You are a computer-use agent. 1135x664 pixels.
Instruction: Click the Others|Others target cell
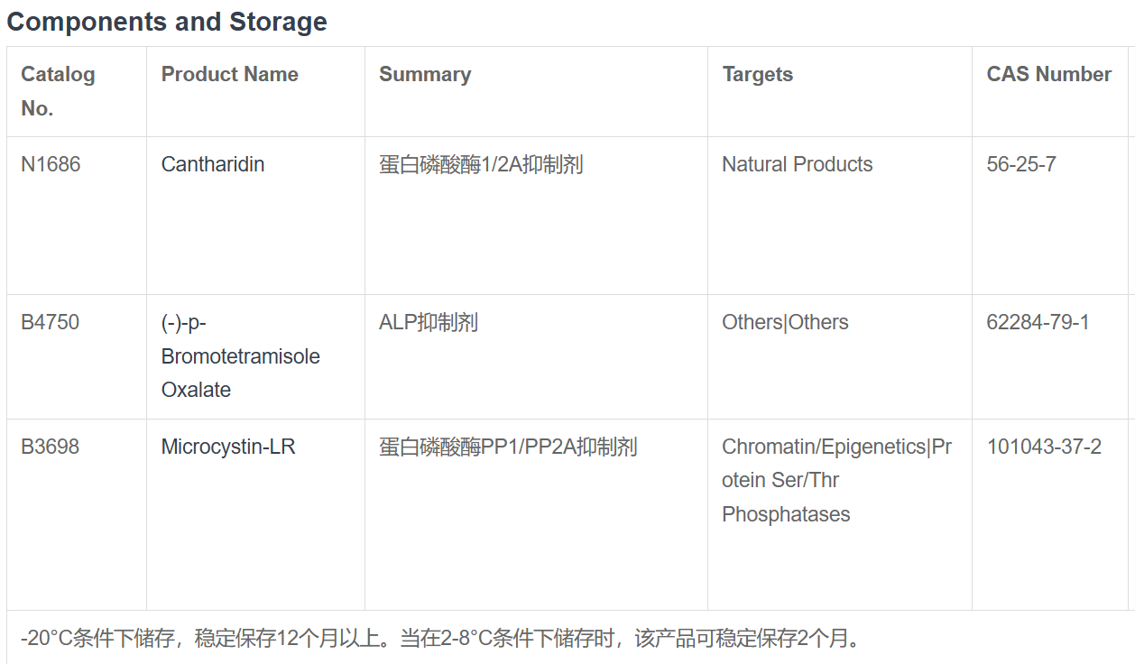click(785, 322)
